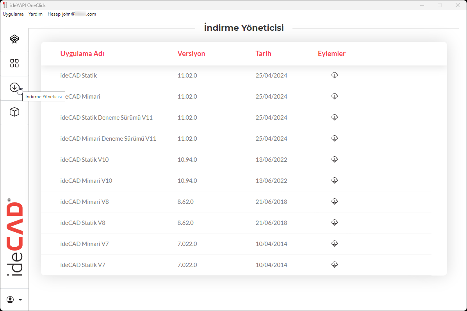The image size is (467, 311).
Task: Click the Hesap account menu item
Action: coord(71,14)
